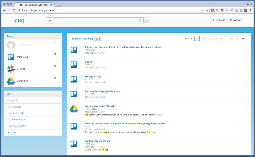The height and width of the screenshot is (157, 255).
Task: Click Trello icon beside 'Pricing strategy' result
Action: (74, 79)
